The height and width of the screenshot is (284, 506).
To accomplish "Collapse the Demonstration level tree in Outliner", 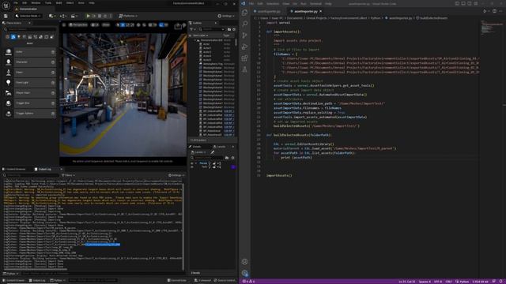I will pyautogui.click(x=195, y=40).
